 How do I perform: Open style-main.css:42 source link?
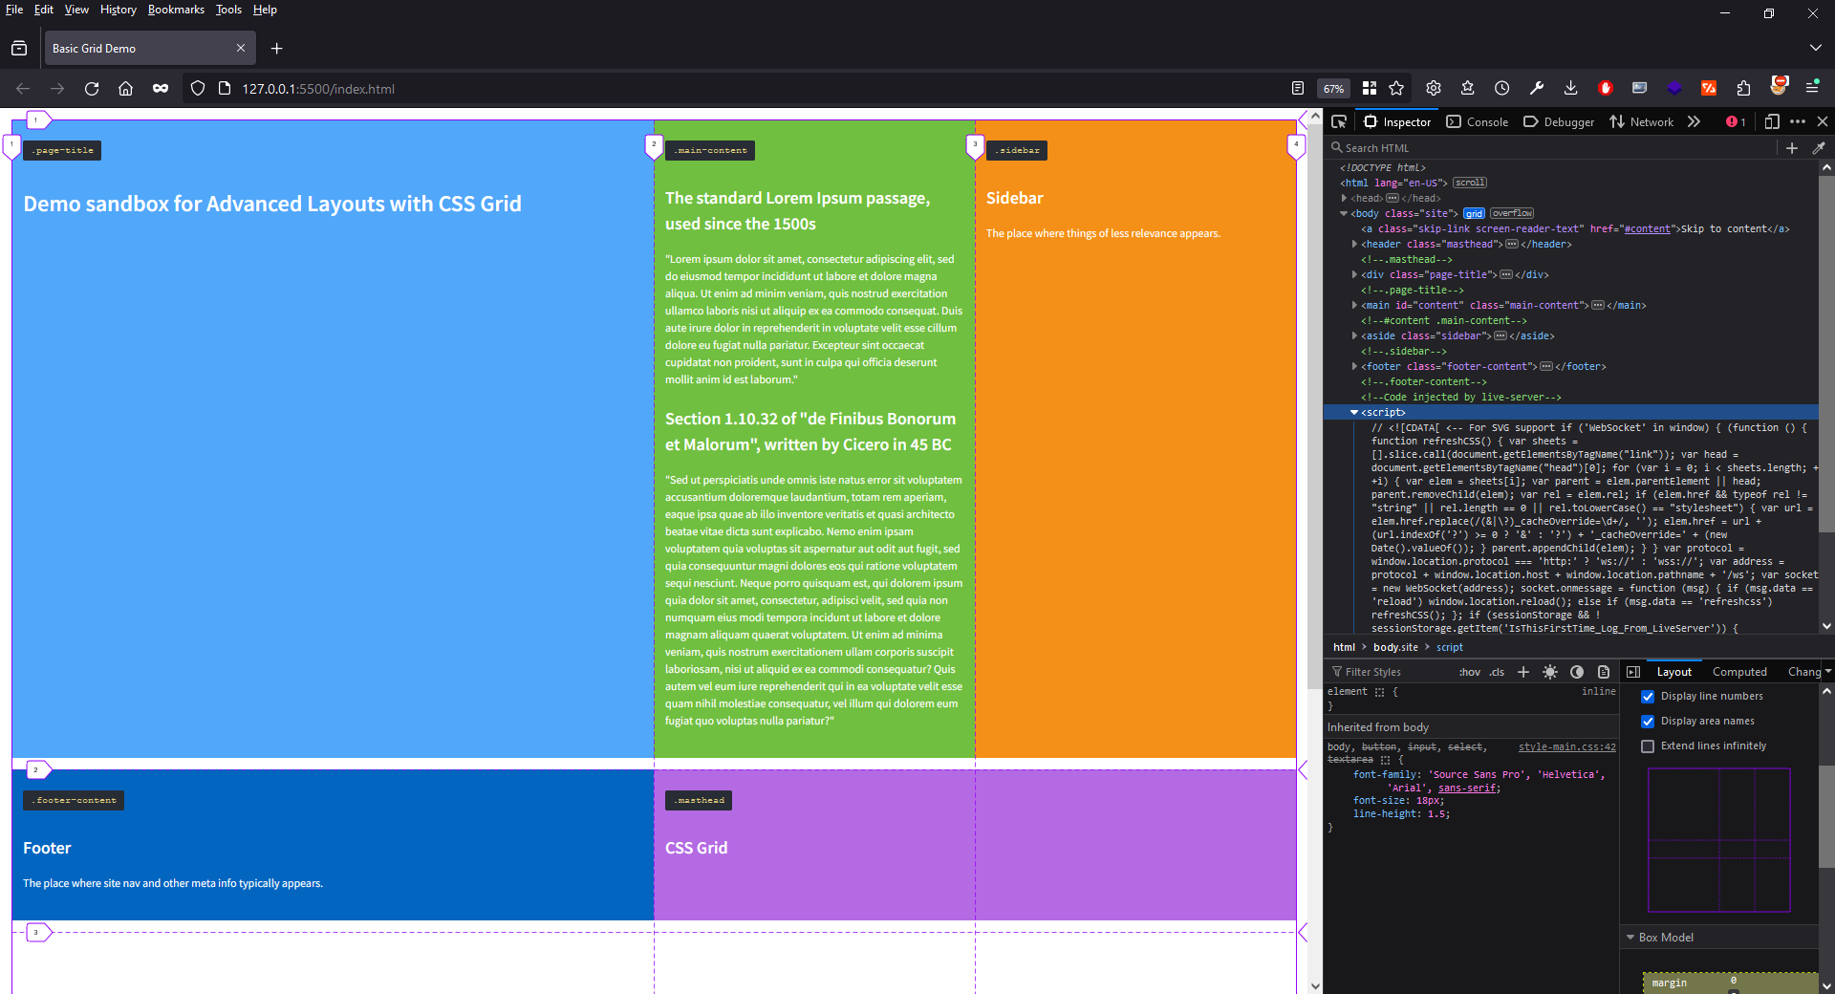1566,747
